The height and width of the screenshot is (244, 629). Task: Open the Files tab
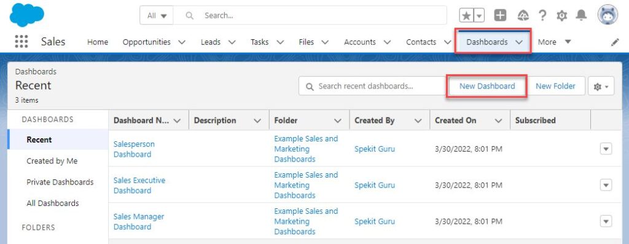tap(306, 42)
